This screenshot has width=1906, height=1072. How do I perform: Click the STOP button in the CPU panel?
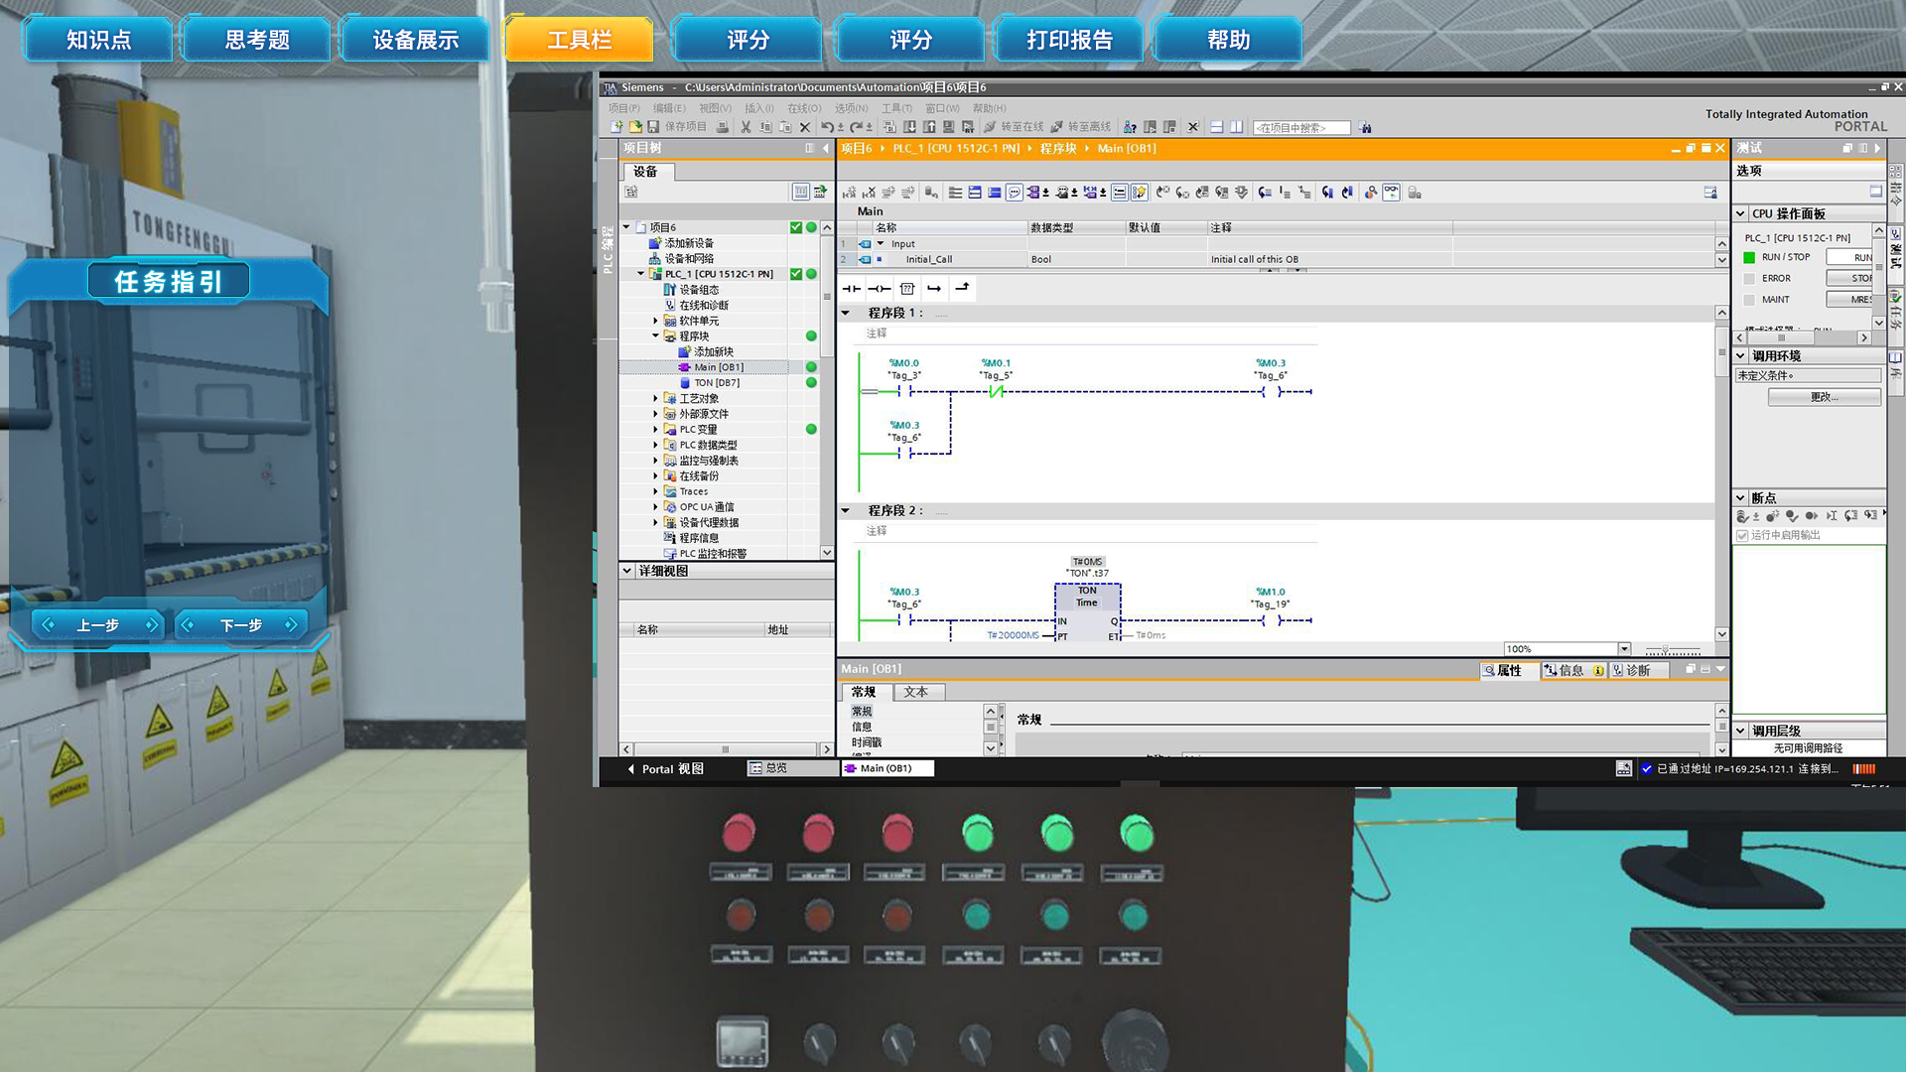(x=1850, y=278)
